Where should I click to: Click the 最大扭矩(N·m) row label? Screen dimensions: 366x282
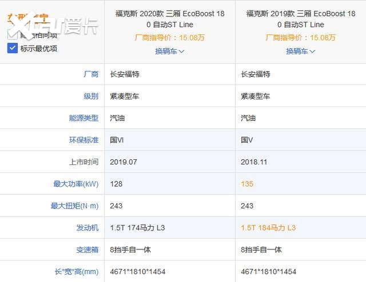click(75, 206)
